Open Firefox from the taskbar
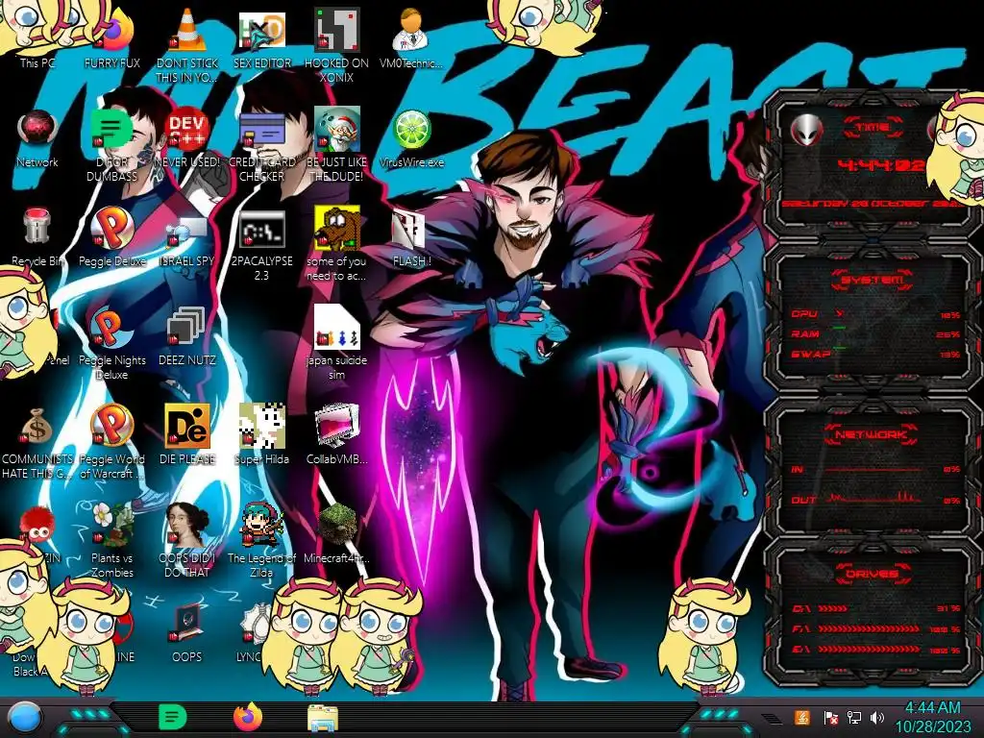Image resolution: width=984 pixels, height=738 pixels. 248,717
